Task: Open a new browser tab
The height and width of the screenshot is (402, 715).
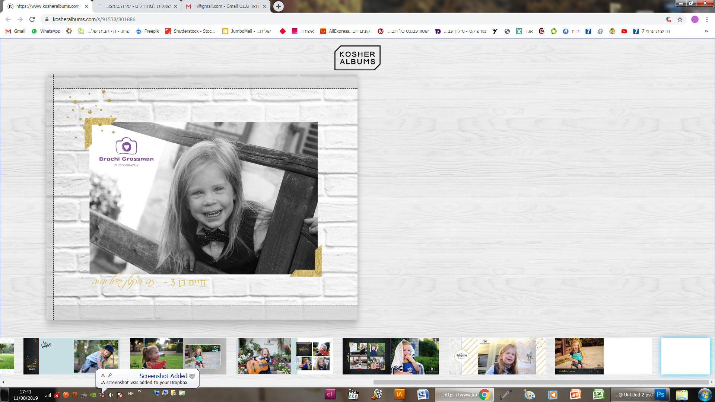Action: point(278,6)
